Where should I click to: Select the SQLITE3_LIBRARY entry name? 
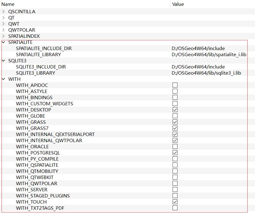click(x=35, y=73)
